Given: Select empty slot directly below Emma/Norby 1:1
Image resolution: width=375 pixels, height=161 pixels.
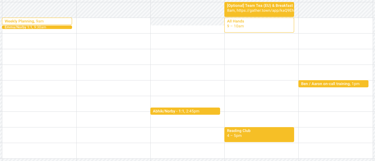Looking at the screenshot, I should 39,41.
